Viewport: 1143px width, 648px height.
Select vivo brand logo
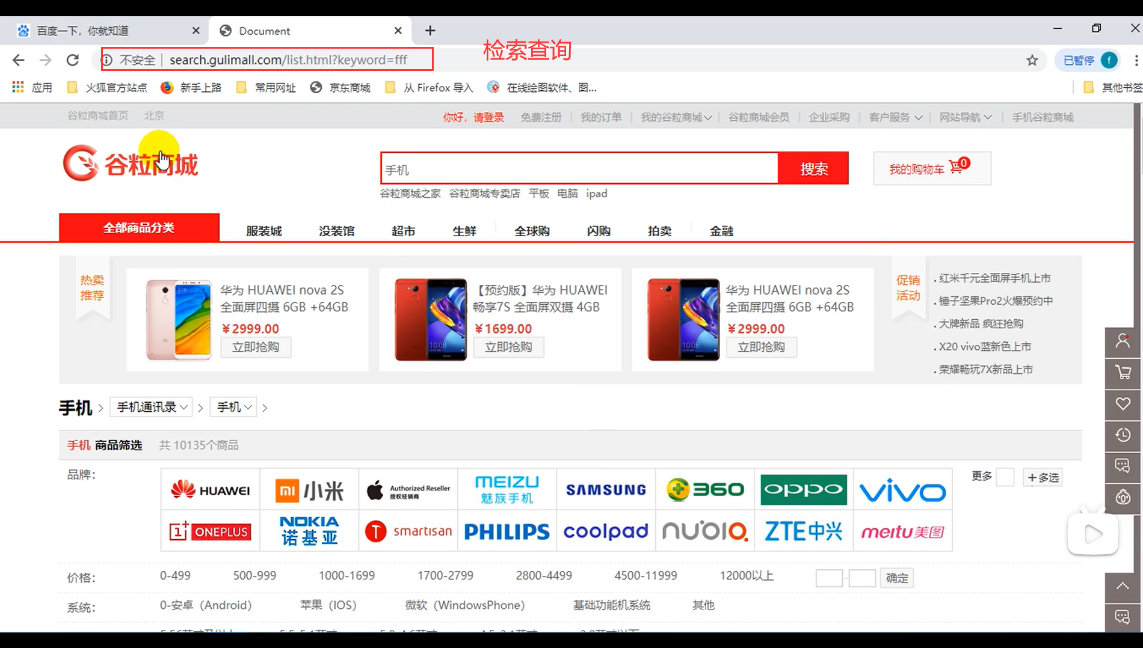coord(902,490)
